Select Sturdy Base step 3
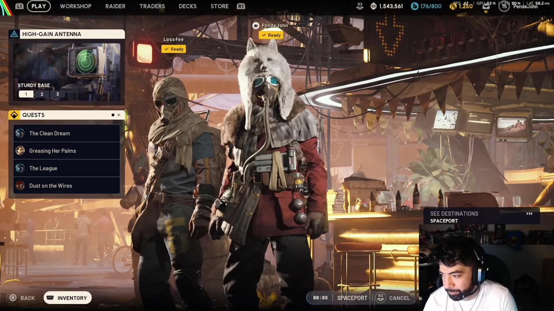The width and height of the screenshot is (554, 311). (x=57, y=94)
